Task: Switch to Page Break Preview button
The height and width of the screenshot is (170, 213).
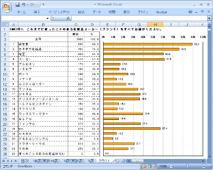Action: coord(155,166)
